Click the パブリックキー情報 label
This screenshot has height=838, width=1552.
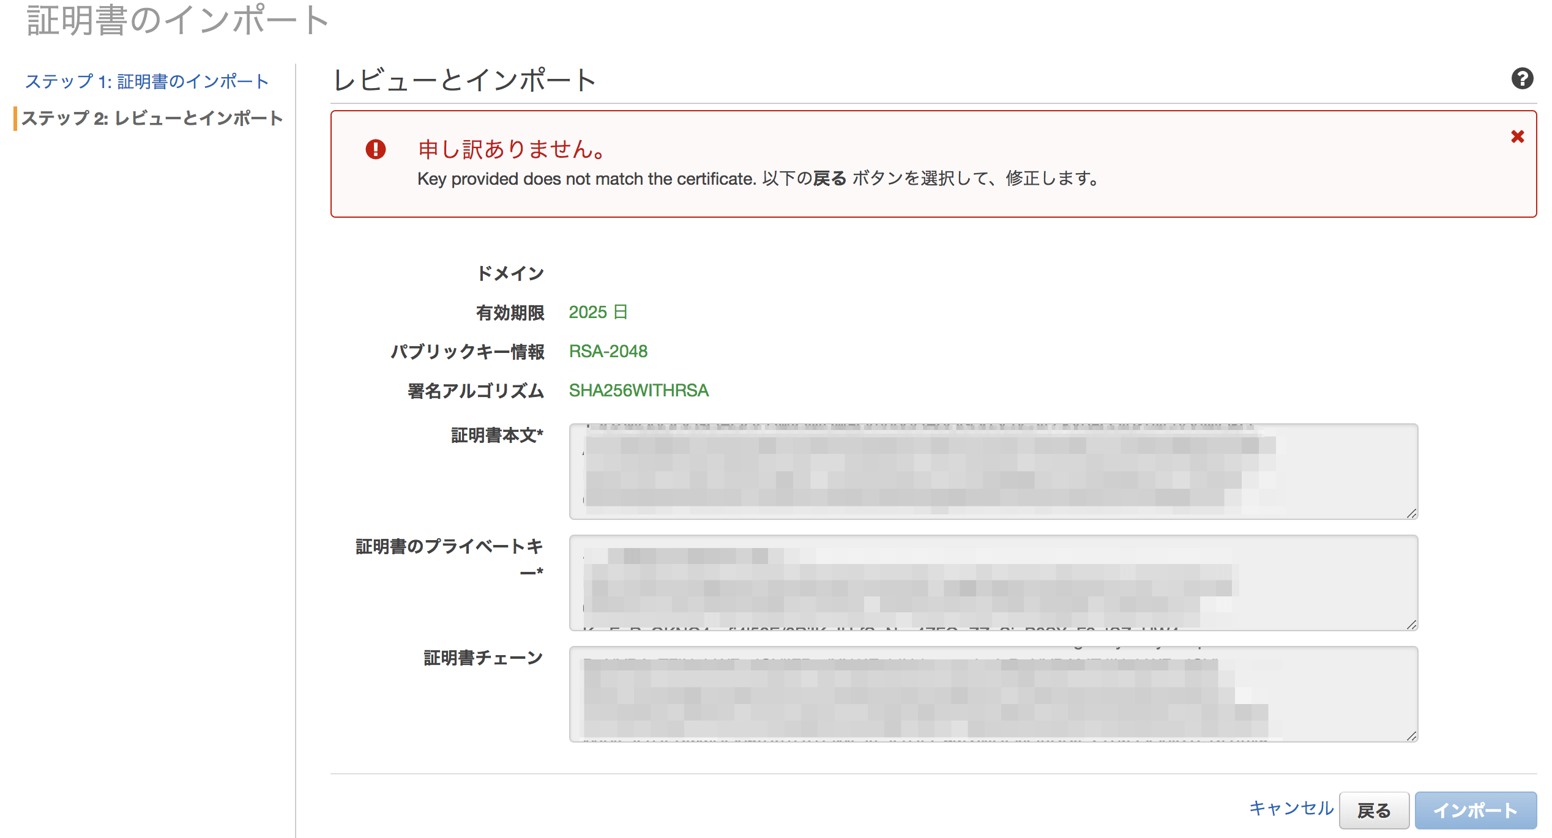(x=468, y=352)
